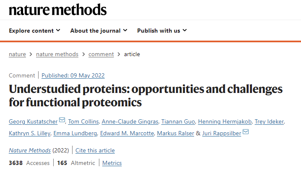The image size is (301, 175).
Task: Click the italic Nature Methods journal link
Action: (30, 150)
